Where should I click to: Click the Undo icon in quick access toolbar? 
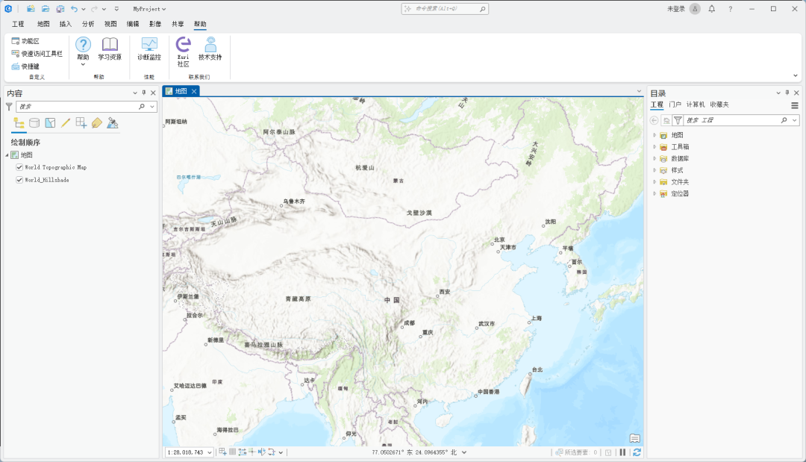pos(75,8)
